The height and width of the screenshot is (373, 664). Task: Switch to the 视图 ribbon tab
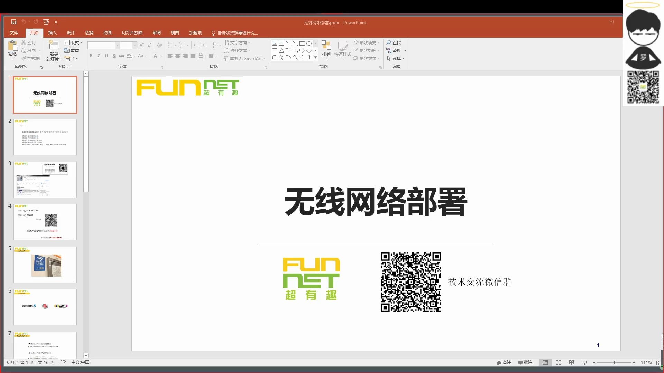(175, 32)
